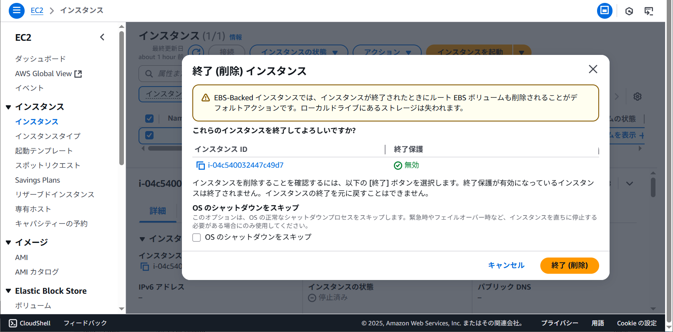The image size is (673, 332).
Task: Collapse the イメージ sidebar section
Action: tap(8, 243)
